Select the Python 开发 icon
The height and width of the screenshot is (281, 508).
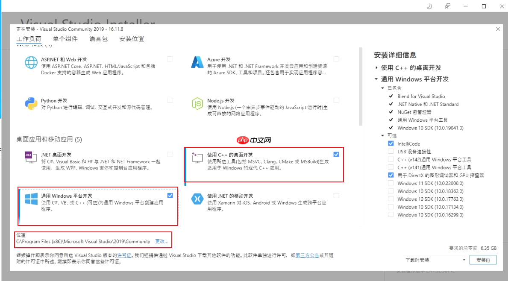[x=30, y=103]
